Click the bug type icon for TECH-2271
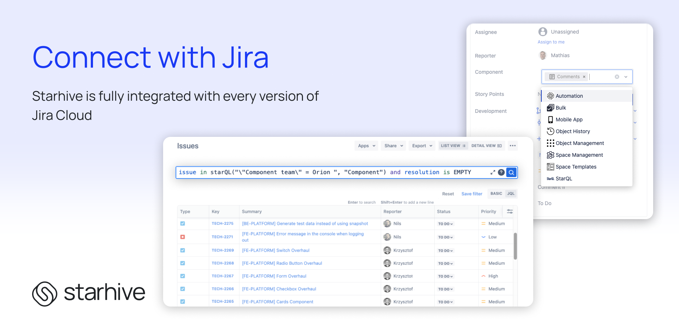This screenshot has height=332, width=679. coord(183,237)
